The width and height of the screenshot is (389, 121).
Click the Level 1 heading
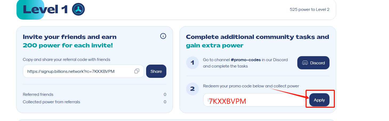tap(46, 10)
